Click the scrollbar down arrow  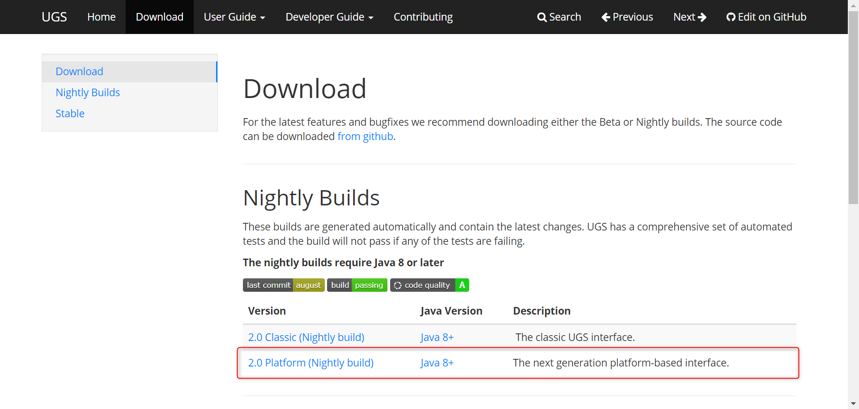pyautogui.click(x=854, y=404)
